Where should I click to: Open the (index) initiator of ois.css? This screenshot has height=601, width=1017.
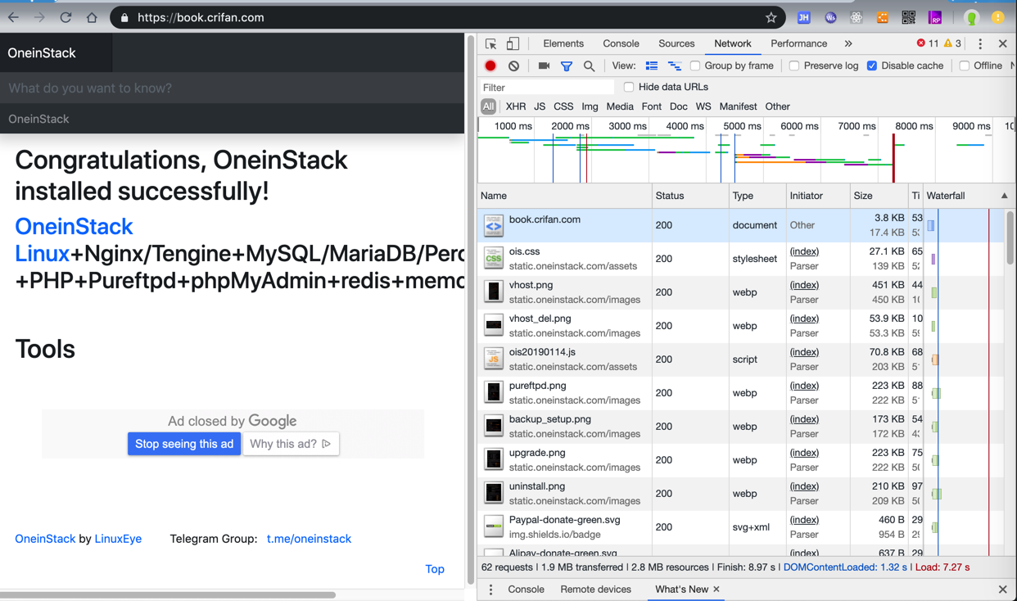pos(804,251)
